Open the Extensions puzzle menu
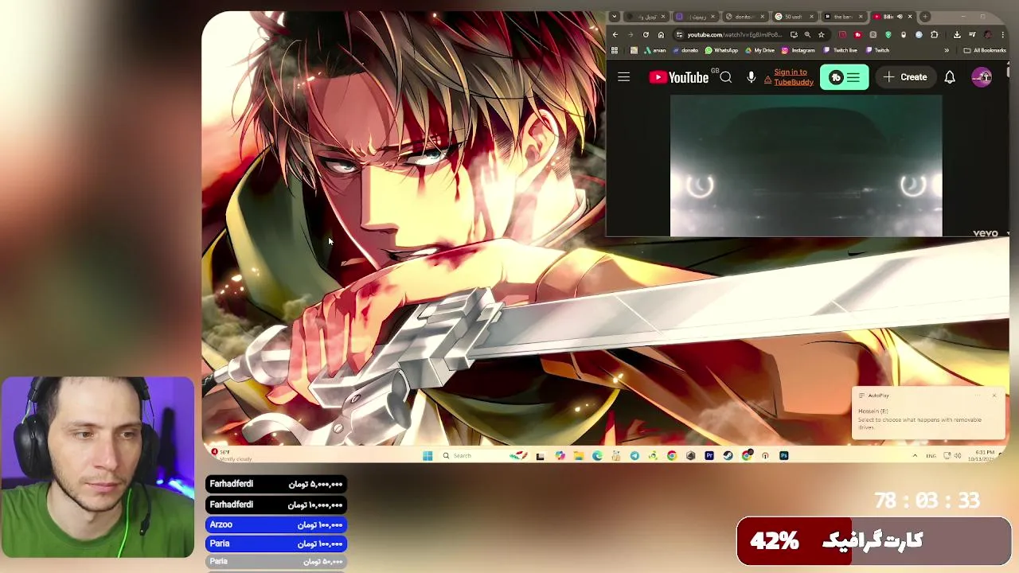Viewport: 1019px width, 573px height. (x=934, y=35)
